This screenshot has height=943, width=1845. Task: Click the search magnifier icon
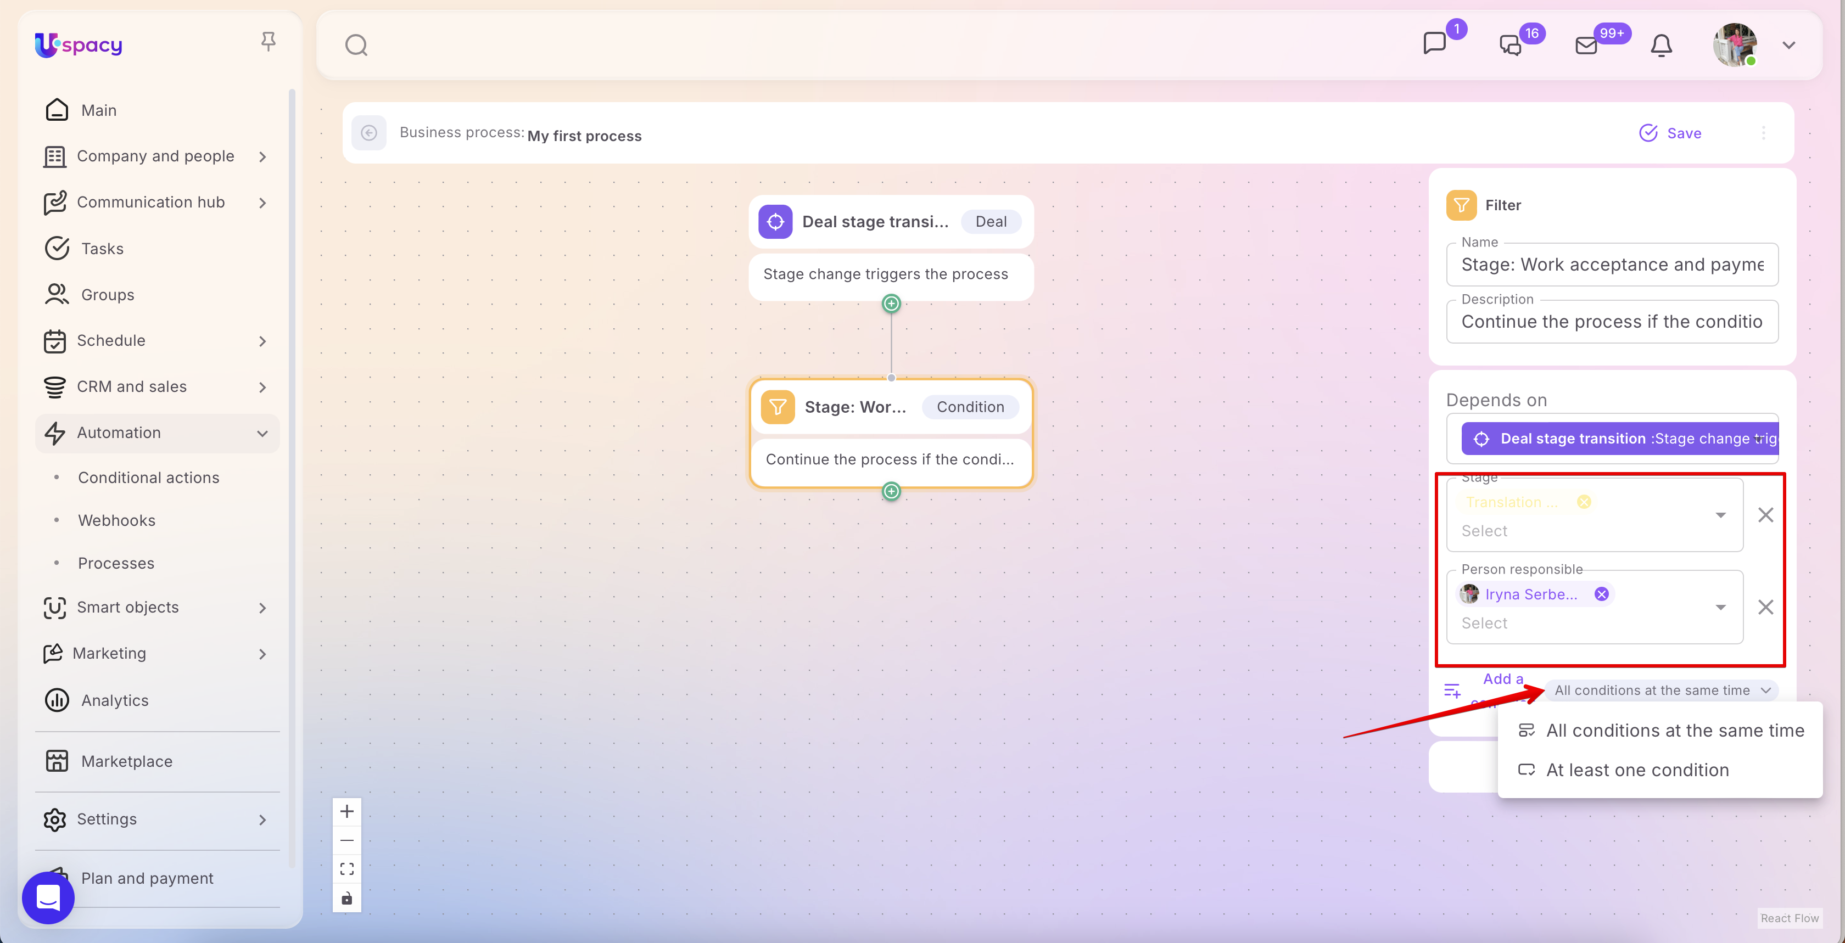point(356,45)
